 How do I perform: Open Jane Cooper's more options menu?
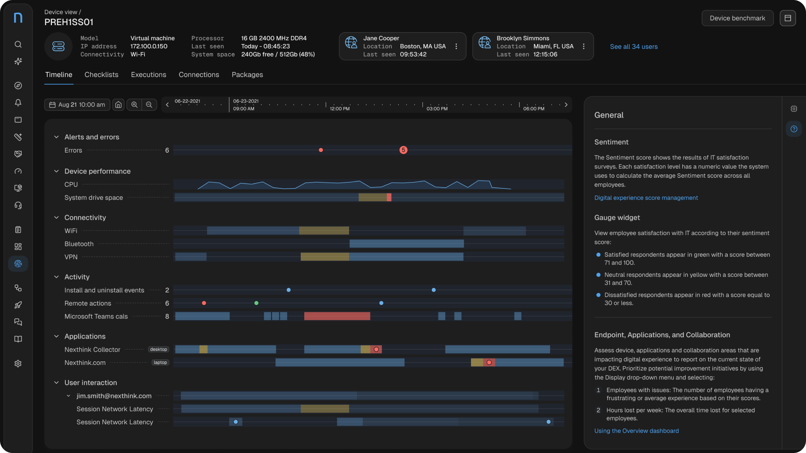click(x=456, y=46)
